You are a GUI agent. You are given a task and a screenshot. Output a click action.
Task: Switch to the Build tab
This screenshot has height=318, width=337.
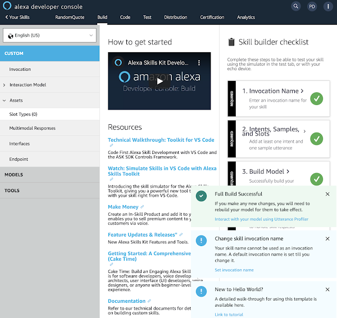(x=102, y=17)
